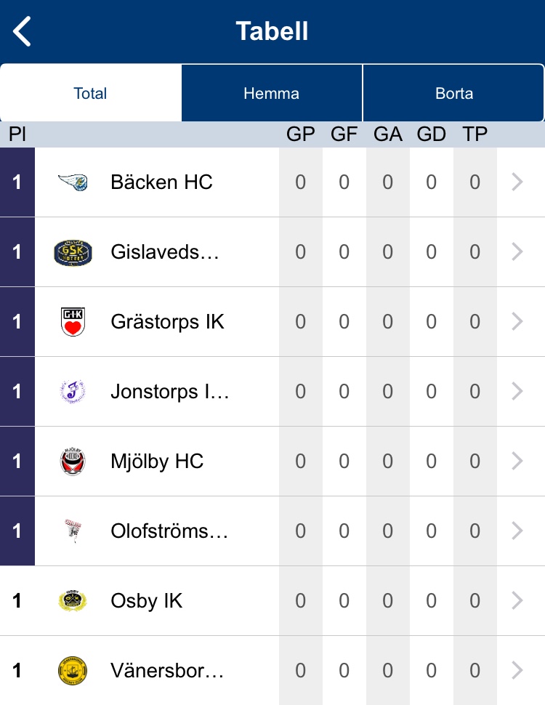
Task: Expand Bäcken HC row chevron
Action: coord(517,182)
